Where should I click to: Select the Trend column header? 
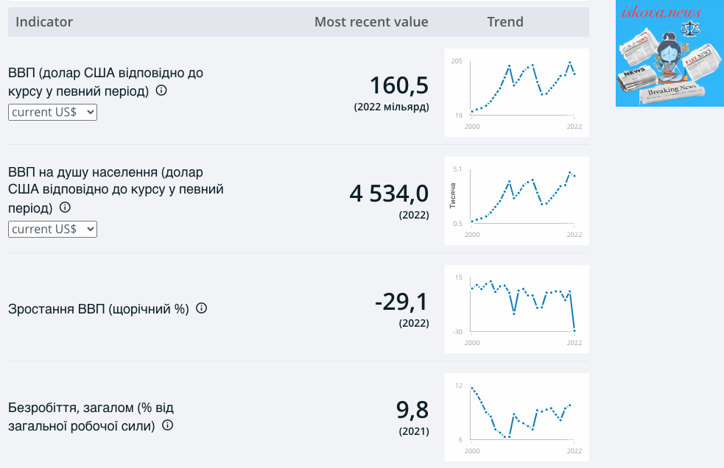505,21
